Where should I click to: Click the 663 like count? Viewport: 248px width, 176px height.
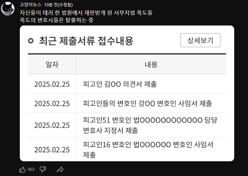(31, 169)
